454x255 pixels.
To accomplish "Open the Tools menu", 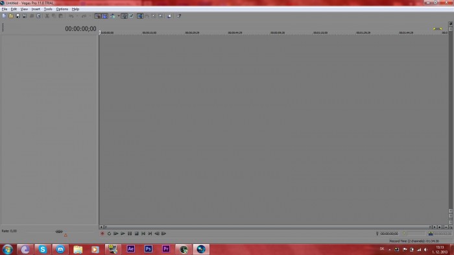I will click(x=48, y=9).
